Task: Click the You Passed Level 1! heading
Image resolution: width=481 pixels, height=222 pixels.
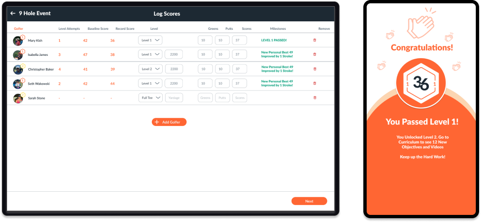Action: 422,122
